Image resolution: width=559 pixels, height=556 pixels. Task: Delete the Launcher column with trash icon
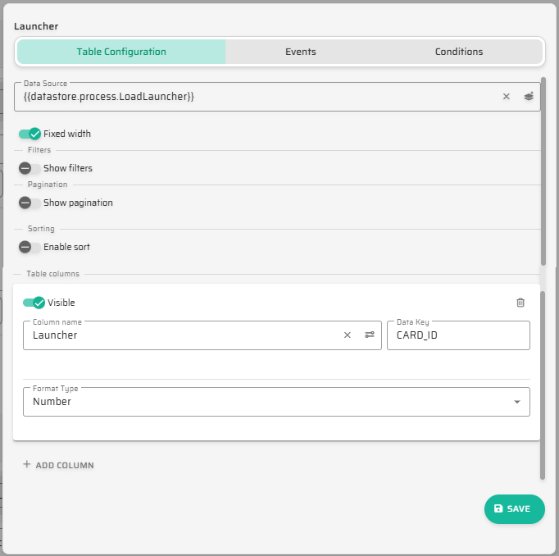pos(520,303)
